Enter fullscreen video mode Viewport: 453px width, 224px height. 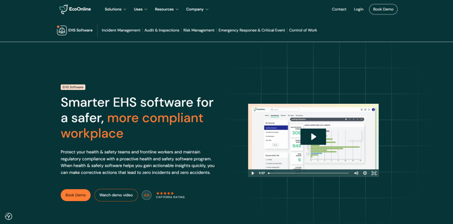pos(374,173)
